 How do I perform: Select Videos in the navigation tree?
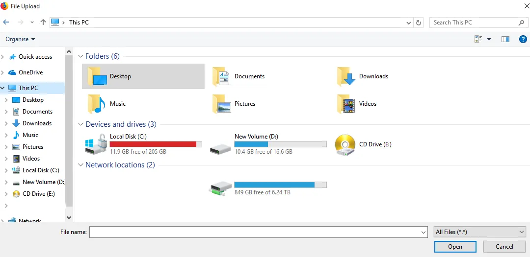[31, 159]
